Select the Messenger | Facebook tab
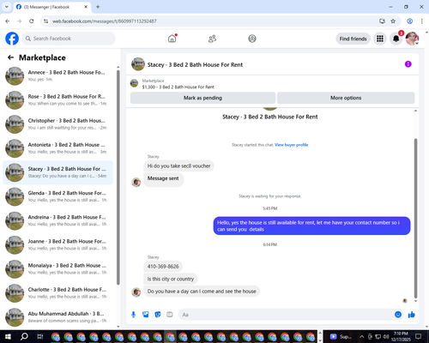 coord(52,7)
